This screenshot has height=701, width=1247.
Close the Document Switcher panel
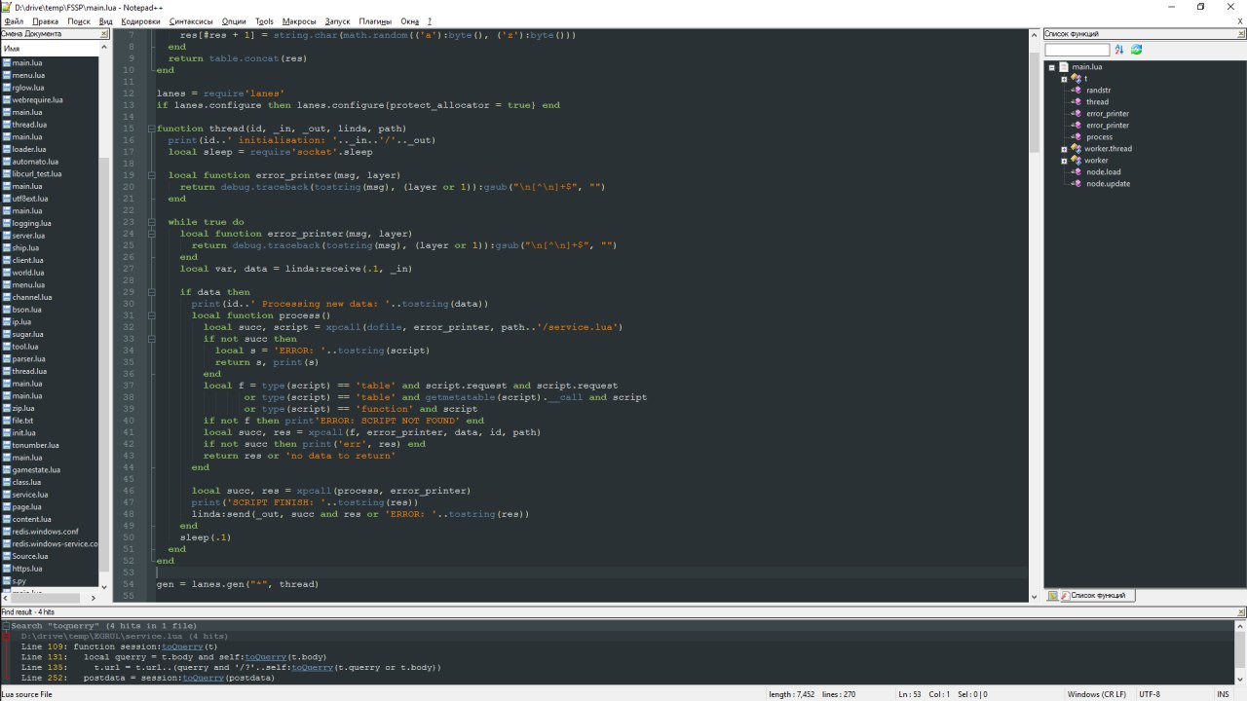click(x=104, y=34)
